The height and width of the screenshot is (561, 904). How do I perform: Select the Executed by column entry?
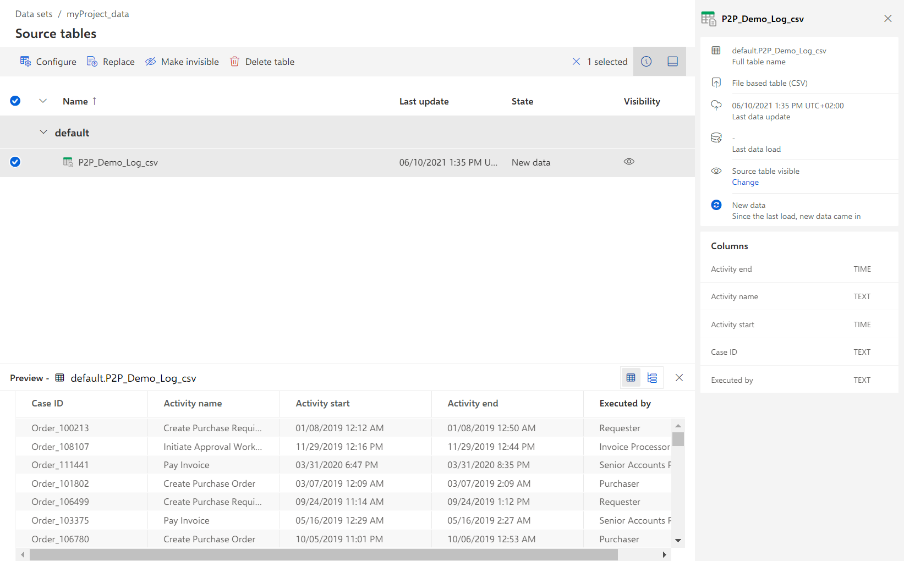coord(799,380)
